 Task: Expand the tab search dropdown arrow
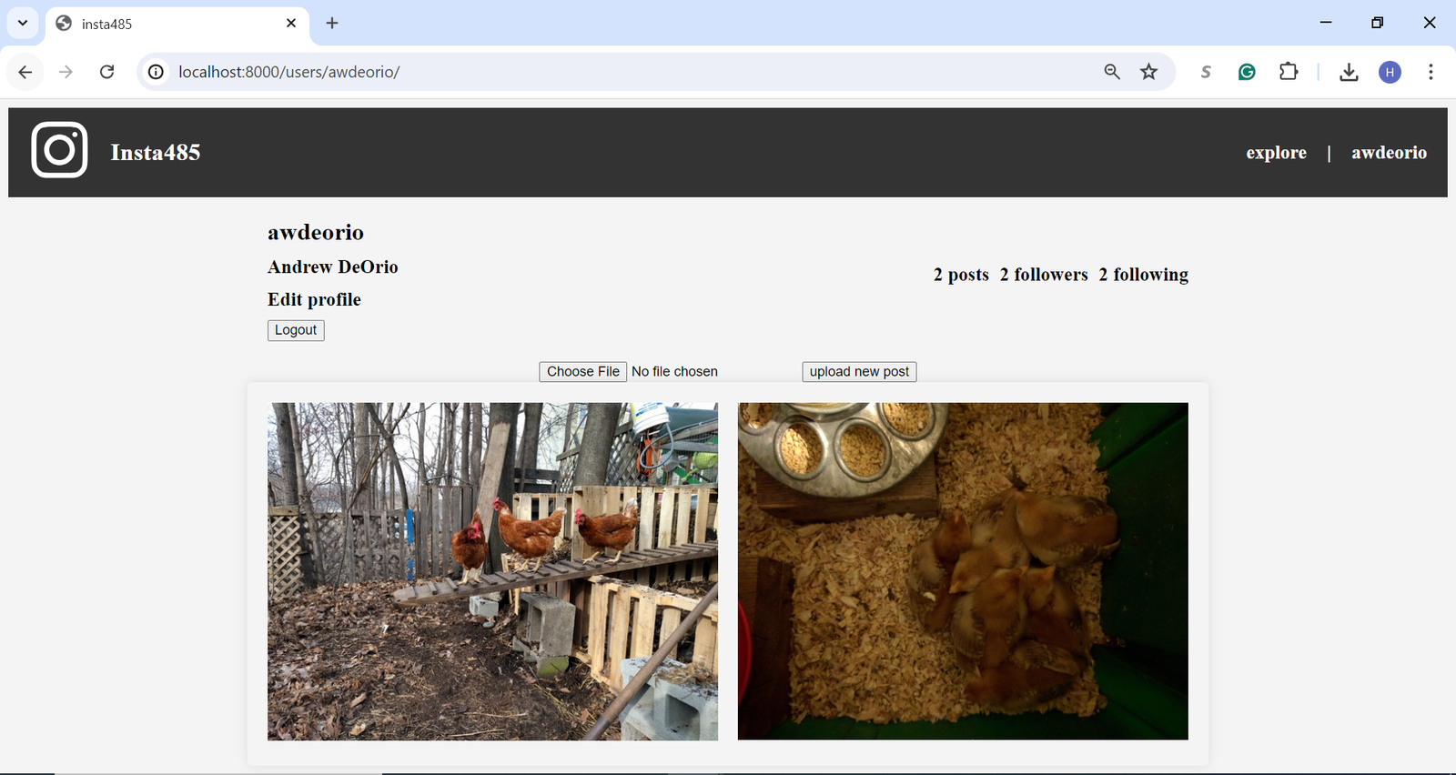(x=23, y=23)
